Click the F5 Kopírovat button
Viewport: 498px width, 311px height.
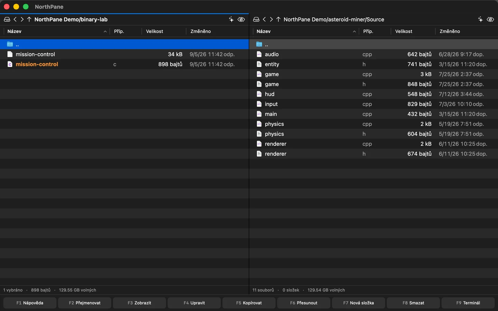[249, 303]
